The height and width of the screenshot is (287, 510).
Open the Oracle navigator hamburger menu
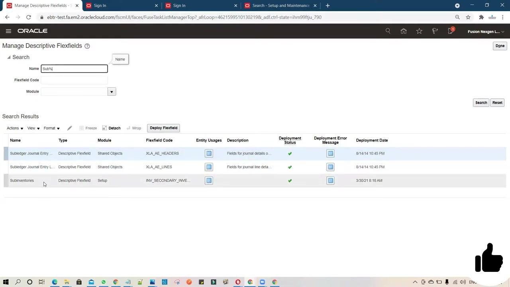click(8, 31)
